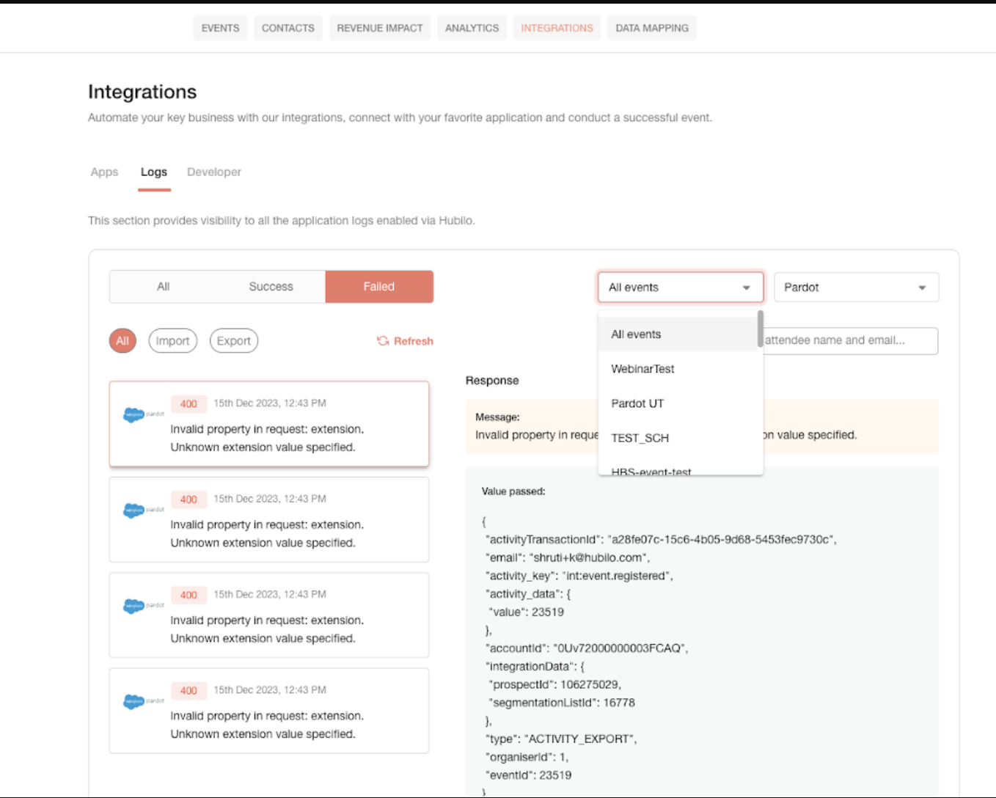The image size is (996, 798).
Task: Open the Data Mapping top tab
Action: pyautogui.click(x=652, y=28)
